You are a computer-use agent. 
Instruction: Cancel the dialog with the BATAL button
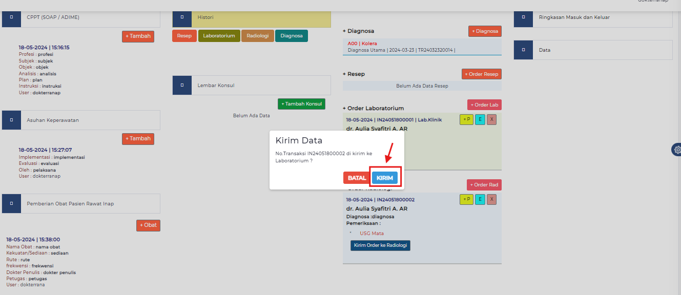coord(357,178)
